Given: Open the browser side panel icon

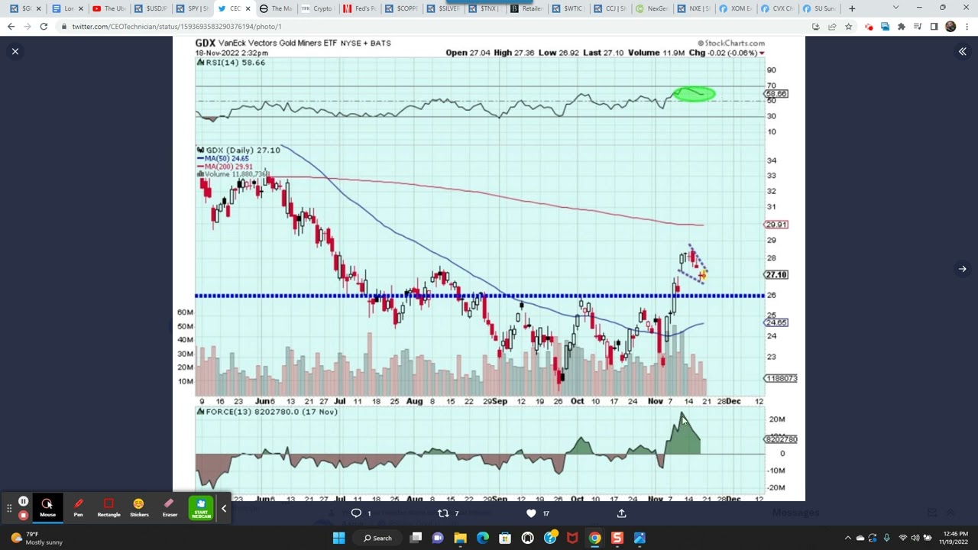Looking at the screenshot, I should (x=934, y=27).
